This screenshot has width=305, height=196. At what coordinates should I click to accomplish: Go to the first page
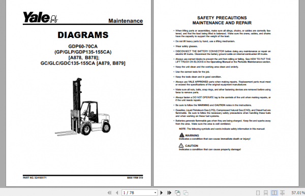coord(109,192)
